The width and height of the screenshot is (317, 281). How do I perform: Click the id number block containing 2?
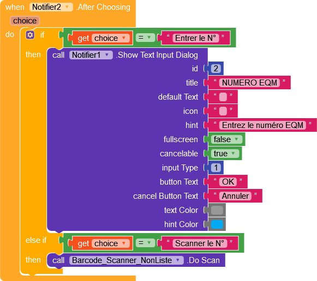pos(216,69)
